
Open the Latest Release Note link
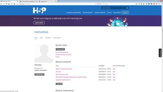tap(62, 52)
